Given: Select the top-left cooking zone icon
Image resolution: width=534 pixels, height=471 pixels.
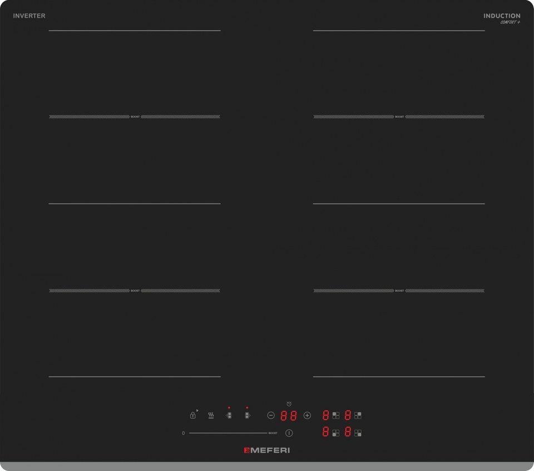Looking at the screenshot, I should (x=336, y=415).
